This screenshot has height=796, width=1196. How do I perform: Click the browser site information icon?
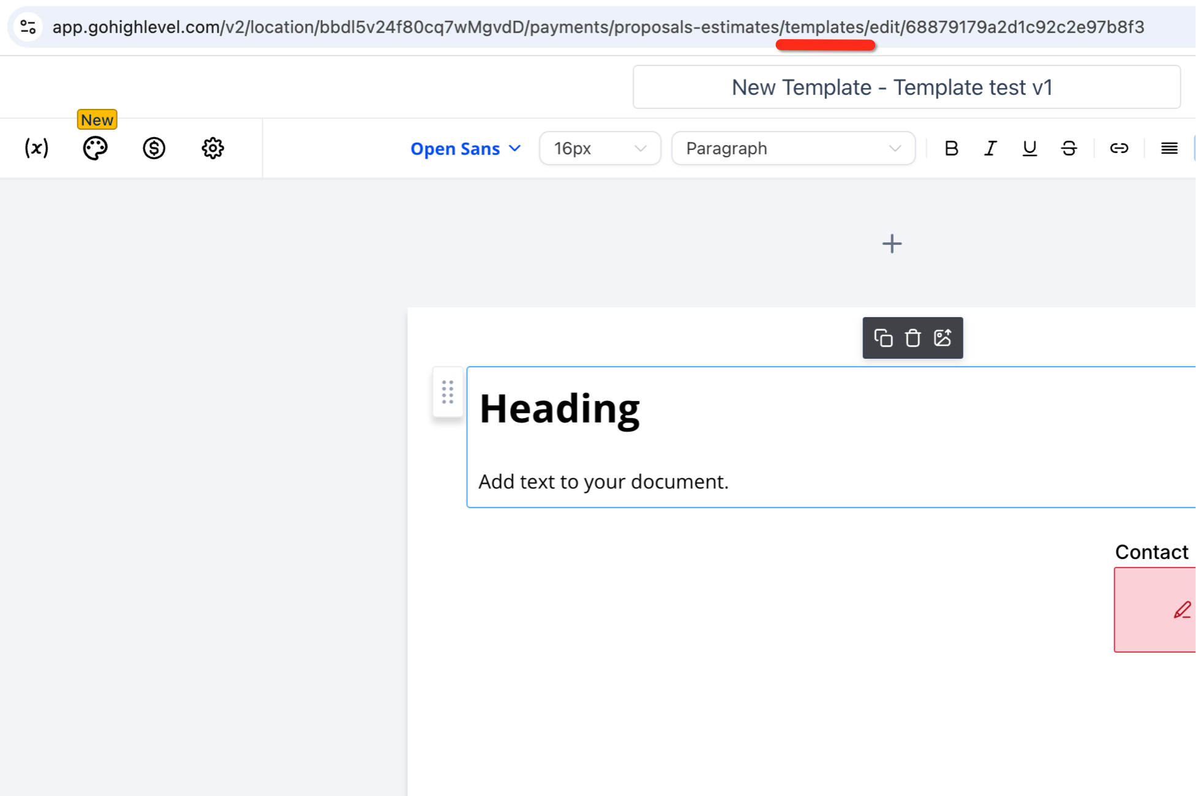(x=28, y=27)
